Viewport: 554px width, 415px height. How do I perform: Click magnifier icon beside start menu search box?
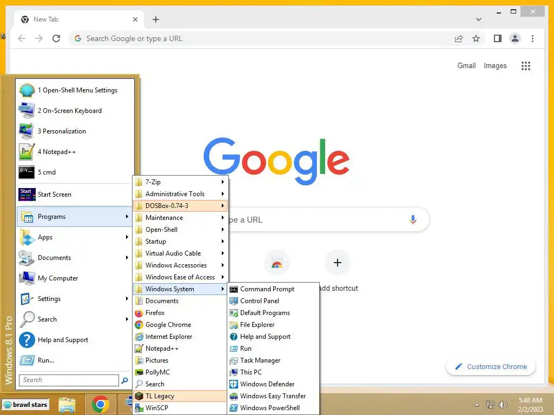coord(125,380)
